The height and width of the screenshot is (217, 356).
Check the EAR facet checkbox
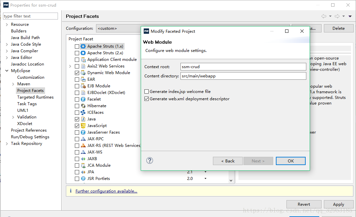(77, 80)
